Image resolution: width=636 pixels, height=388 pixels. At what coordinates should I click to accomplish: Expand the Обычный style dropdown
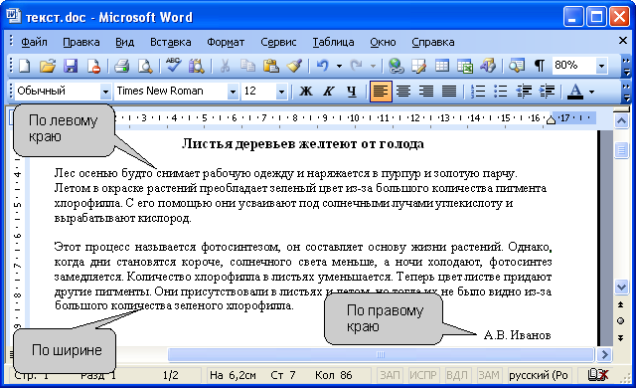[x=105, y=92]
